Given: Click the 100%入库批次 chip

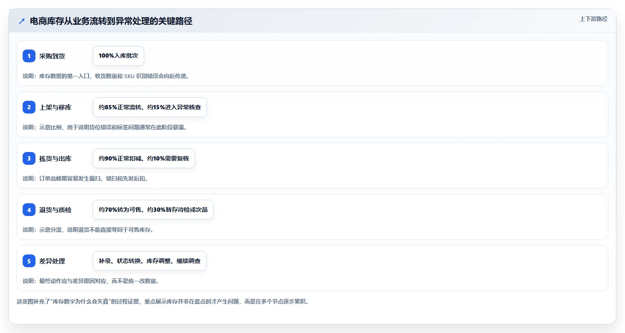Looking at the screenshot, I should click(x=118, y=56).
